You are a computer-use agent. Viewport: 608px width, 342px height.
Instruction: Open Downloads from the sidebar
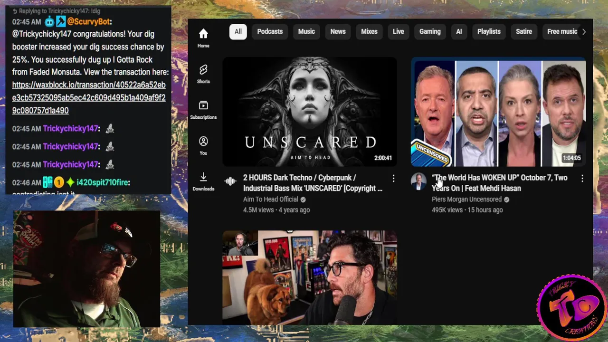point(203,181)
